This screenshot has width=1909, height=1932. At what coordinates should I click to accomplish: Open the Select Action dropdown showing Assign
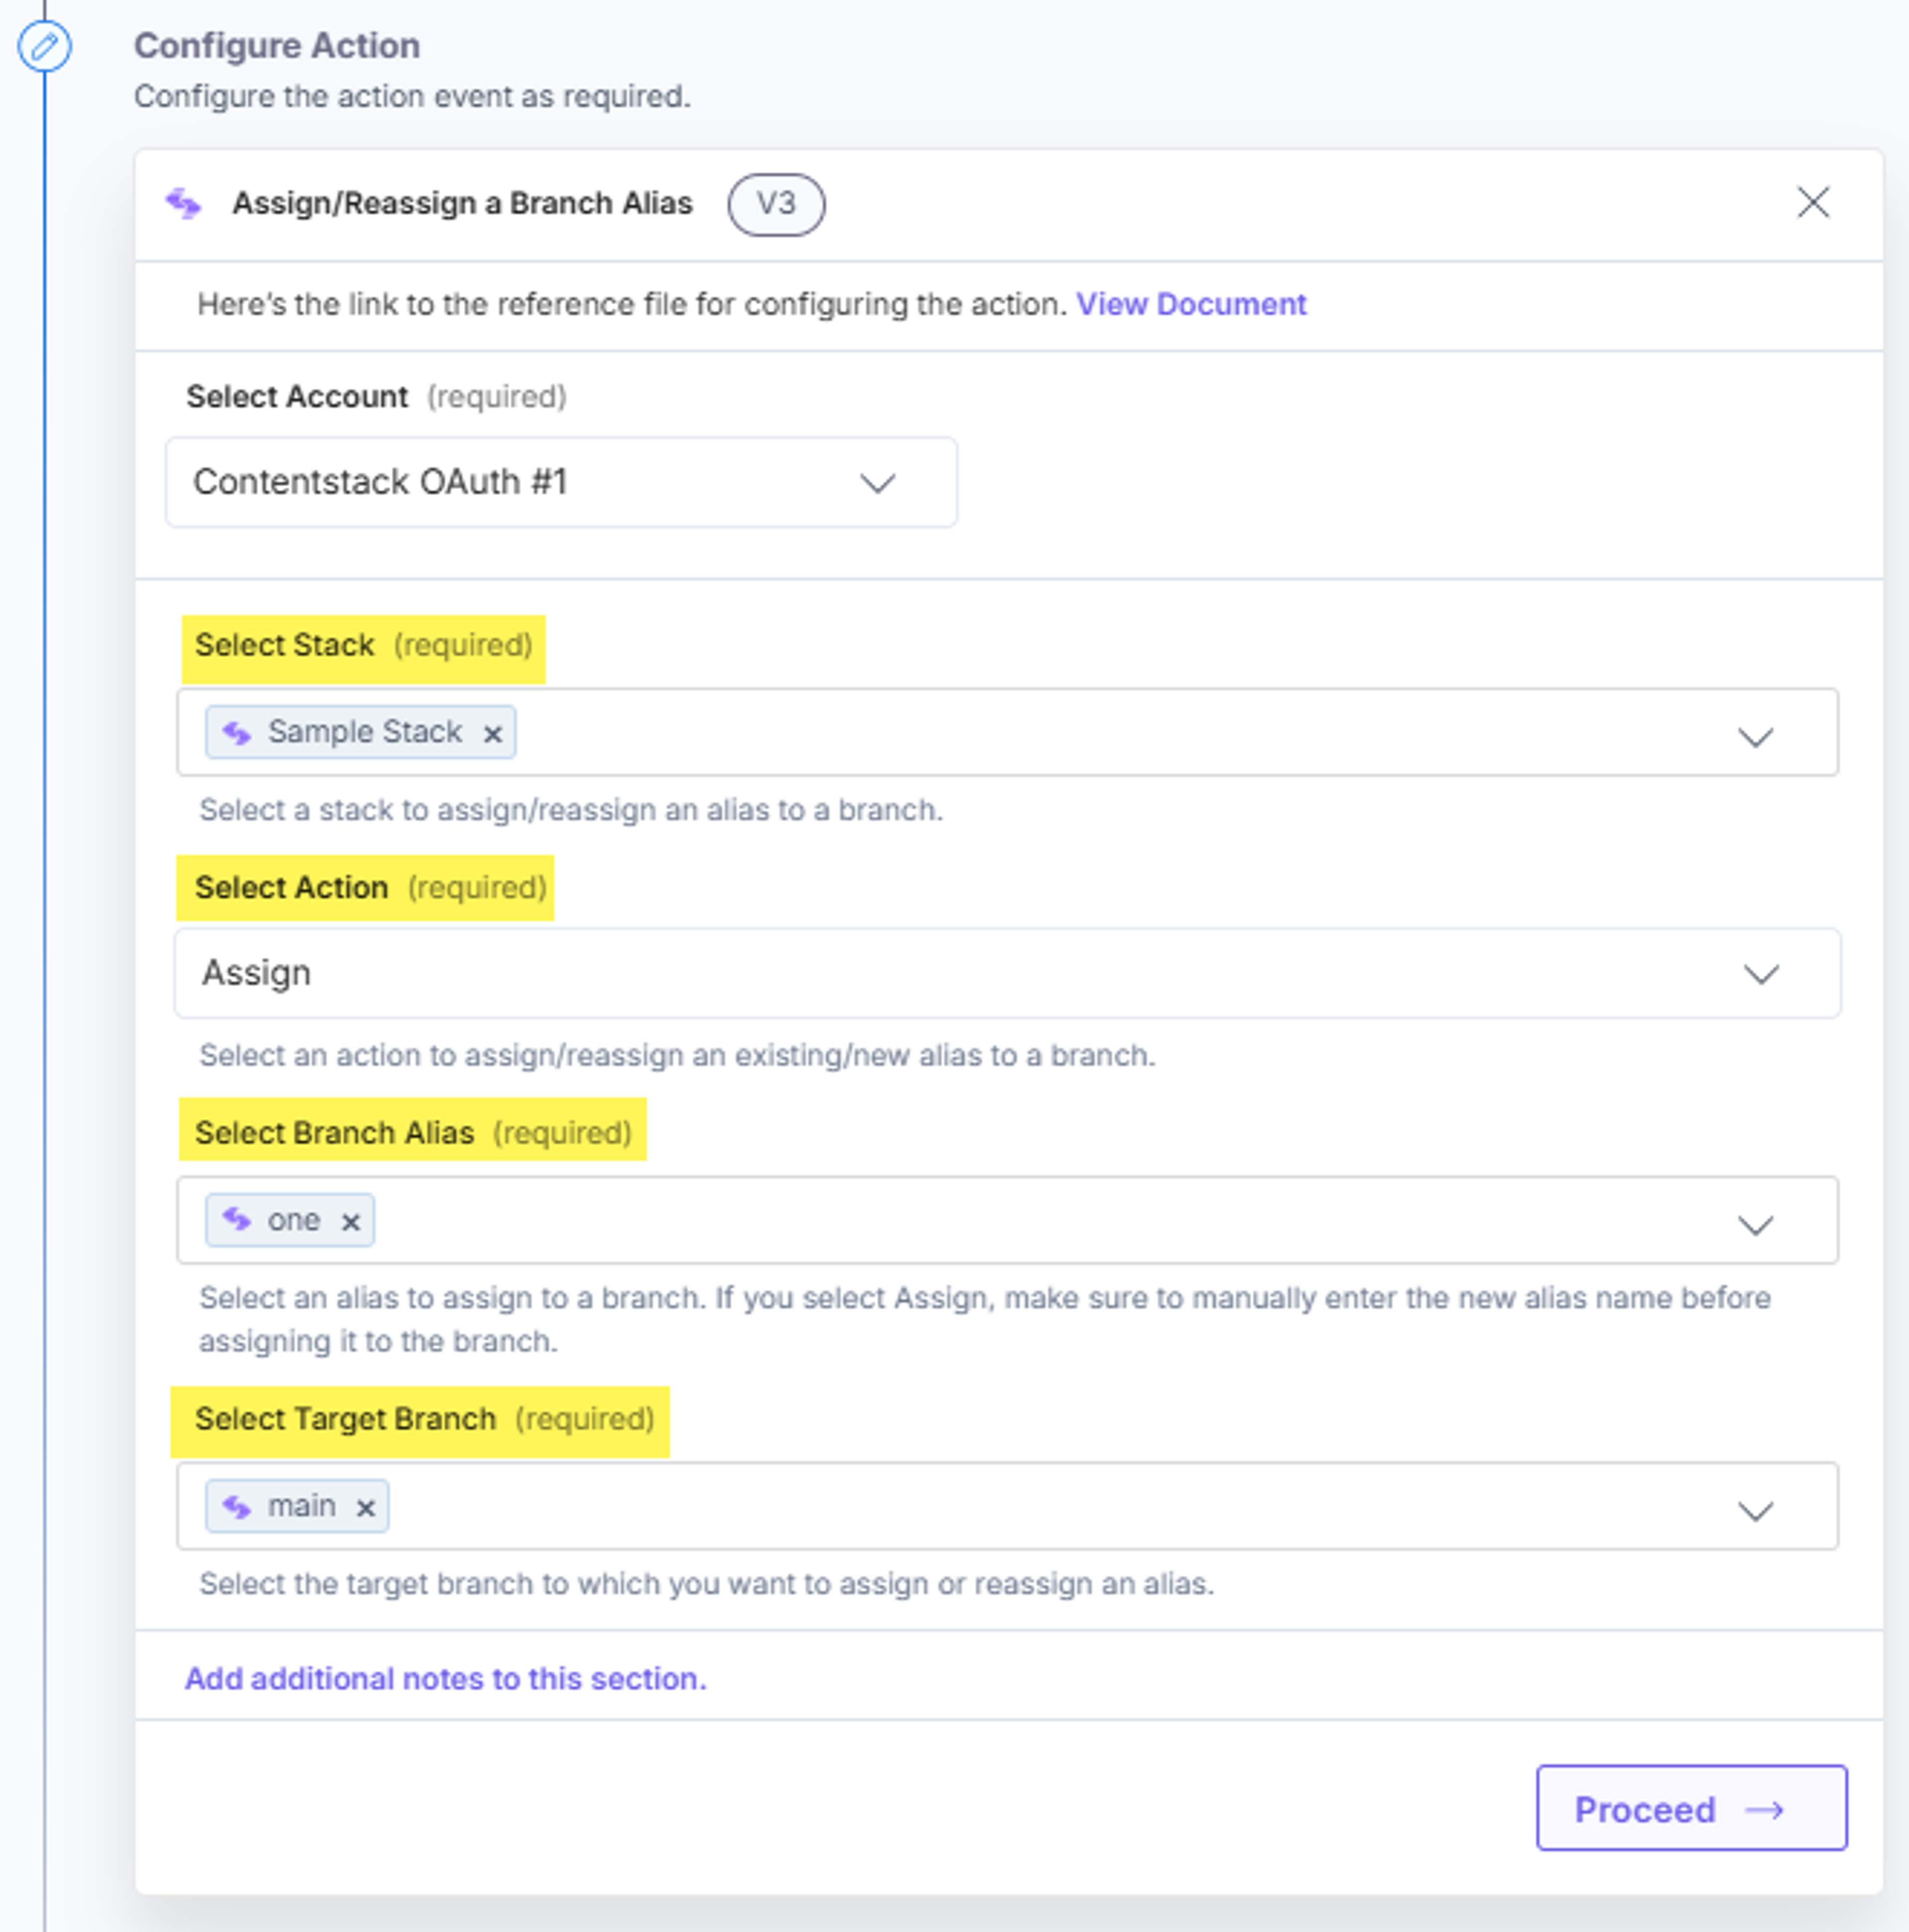(1007, 973)
